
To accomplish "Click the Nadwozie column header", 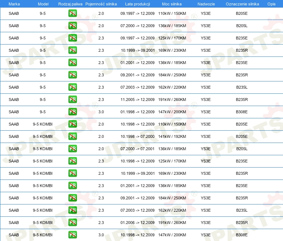I will point(206,4).
